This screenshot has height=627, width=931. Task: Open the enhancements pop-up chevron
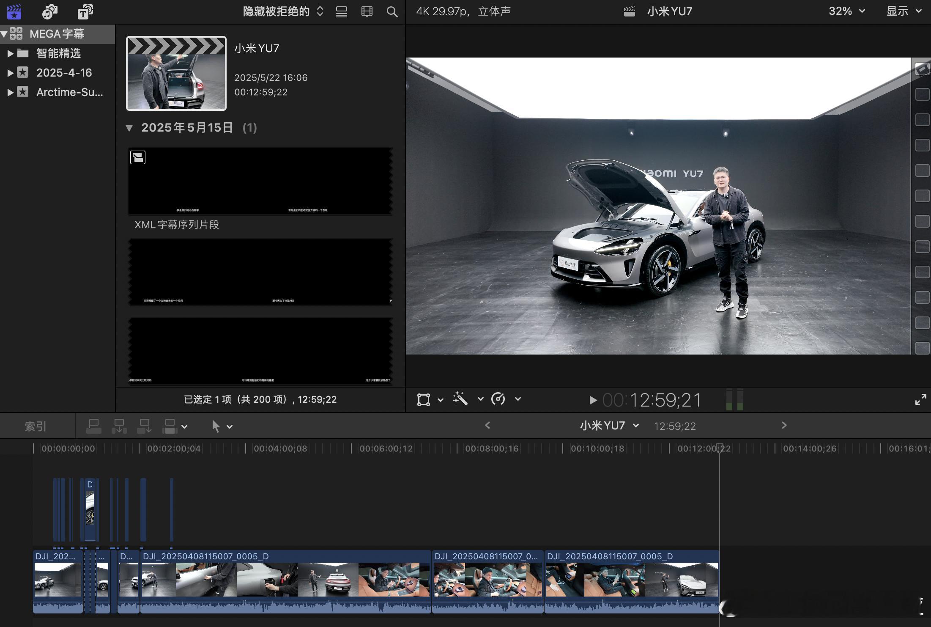click(480, 399)
